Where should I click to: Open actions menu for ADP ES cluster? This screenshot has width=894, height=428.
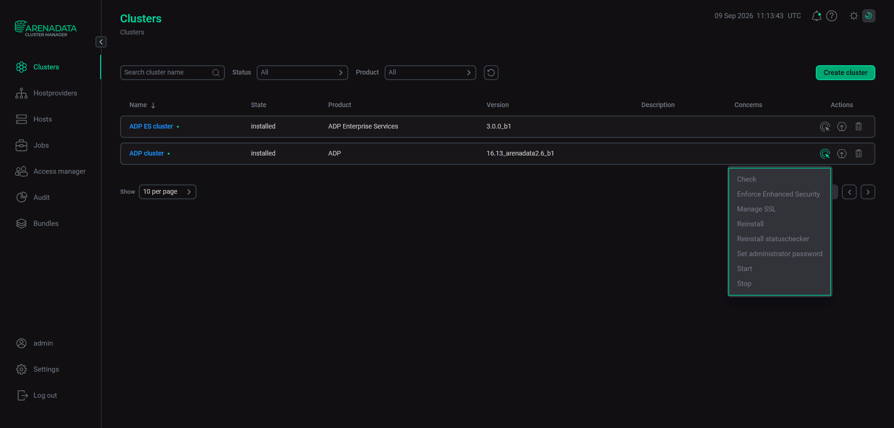825,127
